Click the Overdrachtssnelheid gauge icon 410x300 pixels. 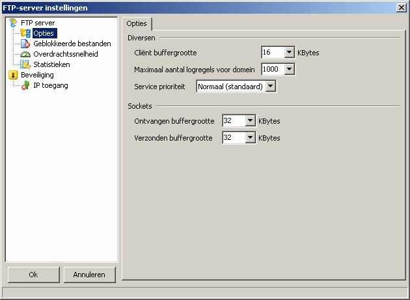(x=25, y=54)
